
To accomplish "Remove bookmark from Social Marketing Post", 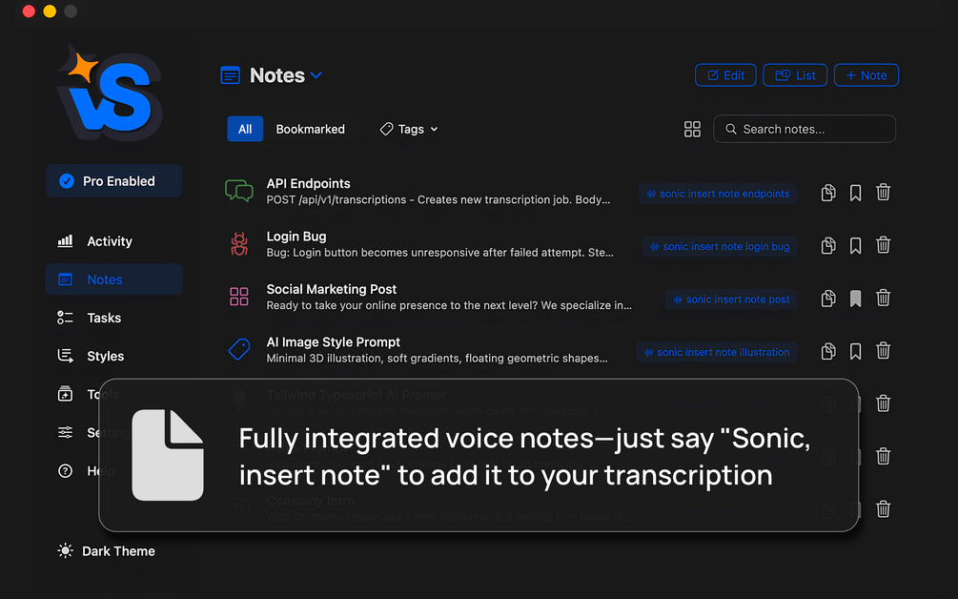I will point(855,299).
